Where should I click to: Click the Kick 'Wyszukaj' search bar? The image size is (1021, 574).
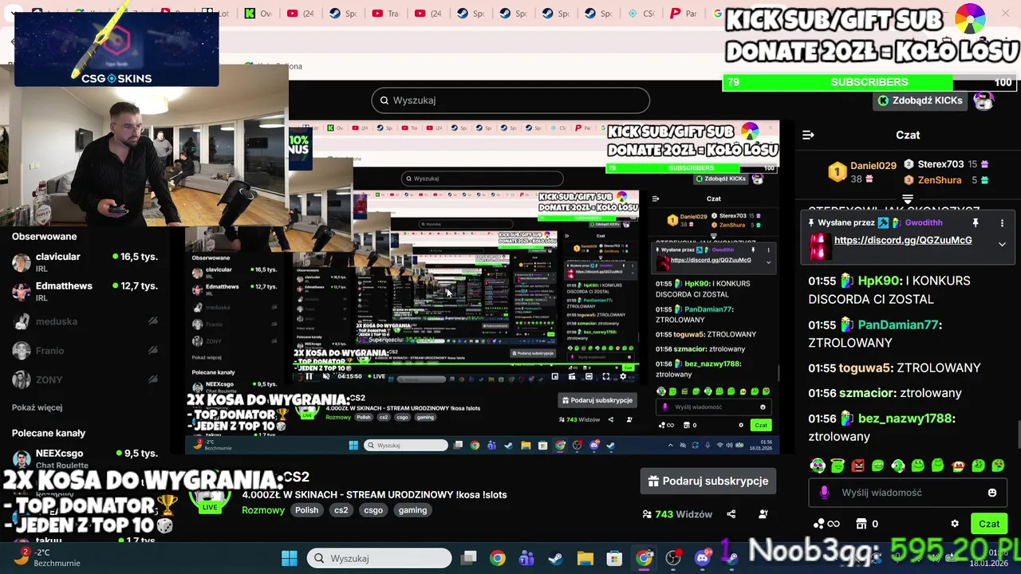pyautogui.click(x=510, y=100)
